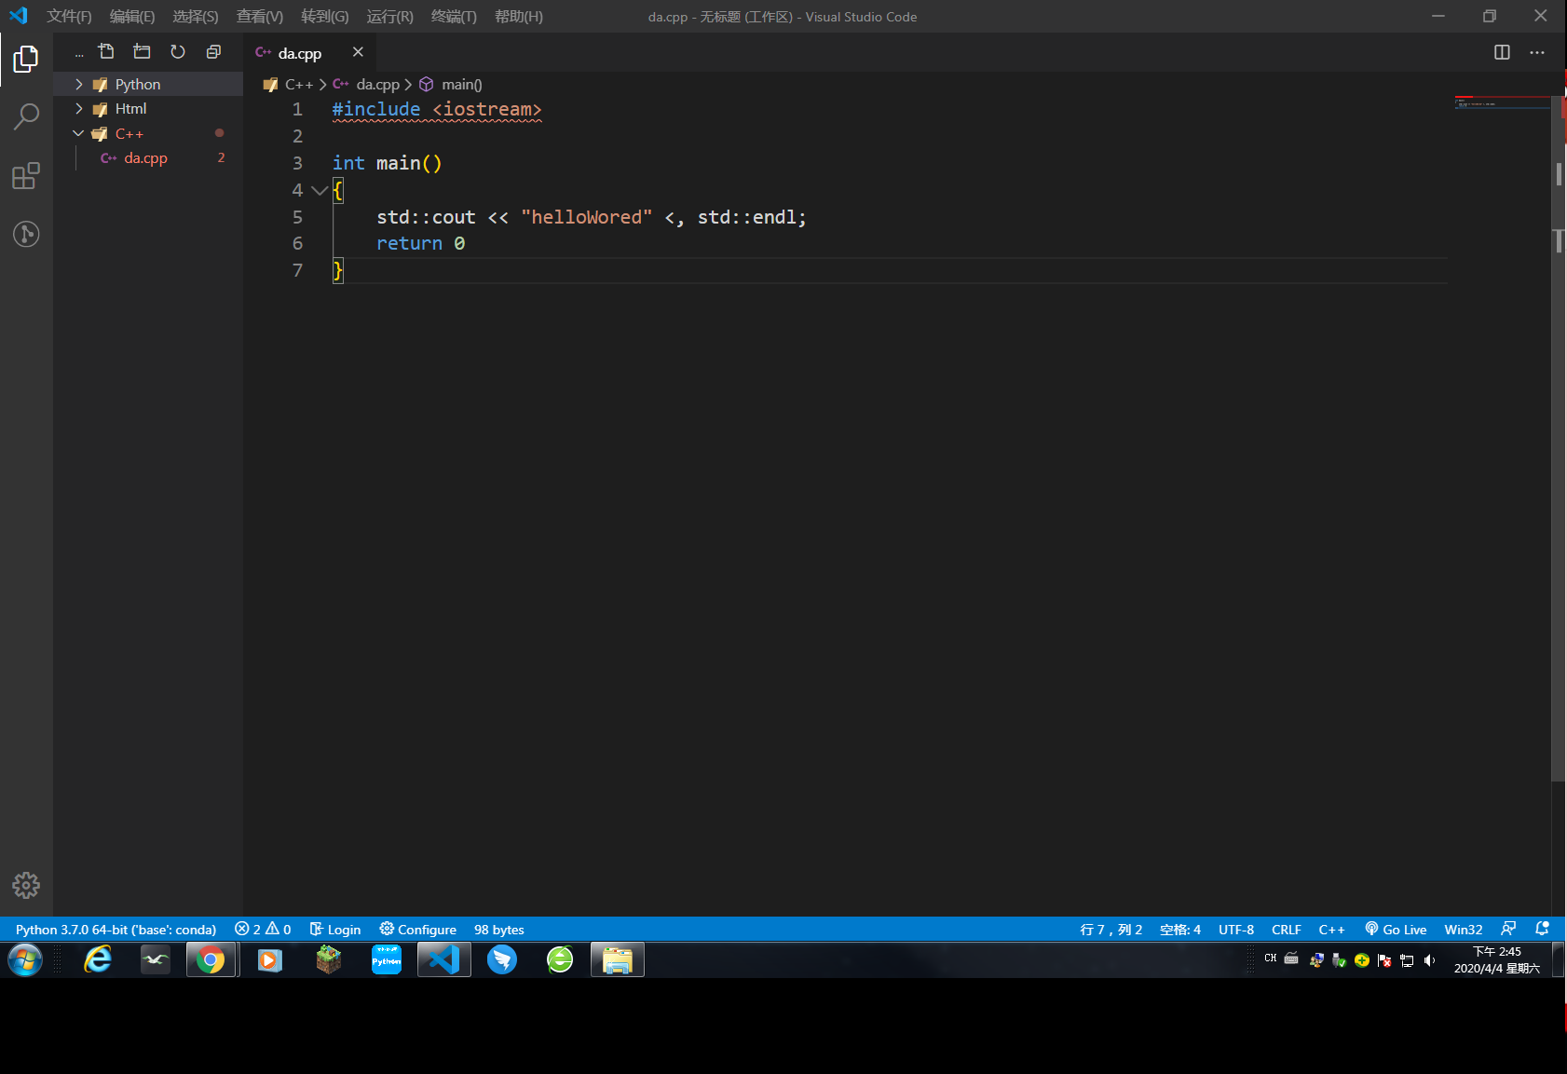
Task: Change end-of-line sequence CRLF
Action: [1287, 930]
